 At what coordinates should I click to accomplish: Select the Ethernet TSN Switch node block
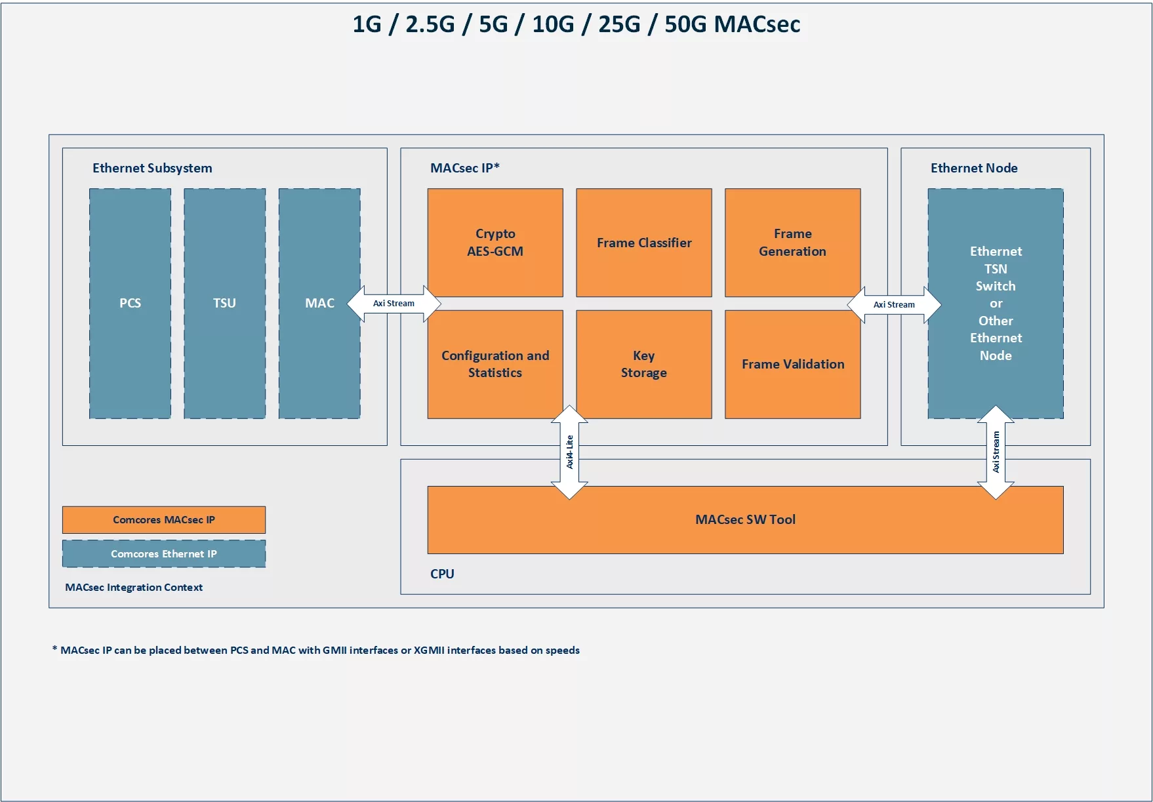[996, 303]
